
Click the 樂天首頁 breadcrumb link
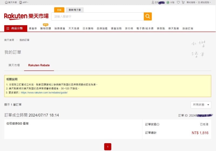(9, 40)
